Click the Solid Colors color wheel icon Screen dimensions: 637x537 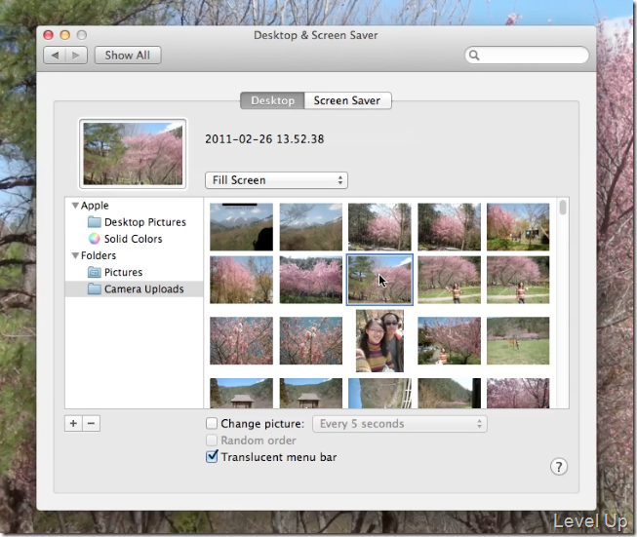pyautogui.click(x=95, y=239)
